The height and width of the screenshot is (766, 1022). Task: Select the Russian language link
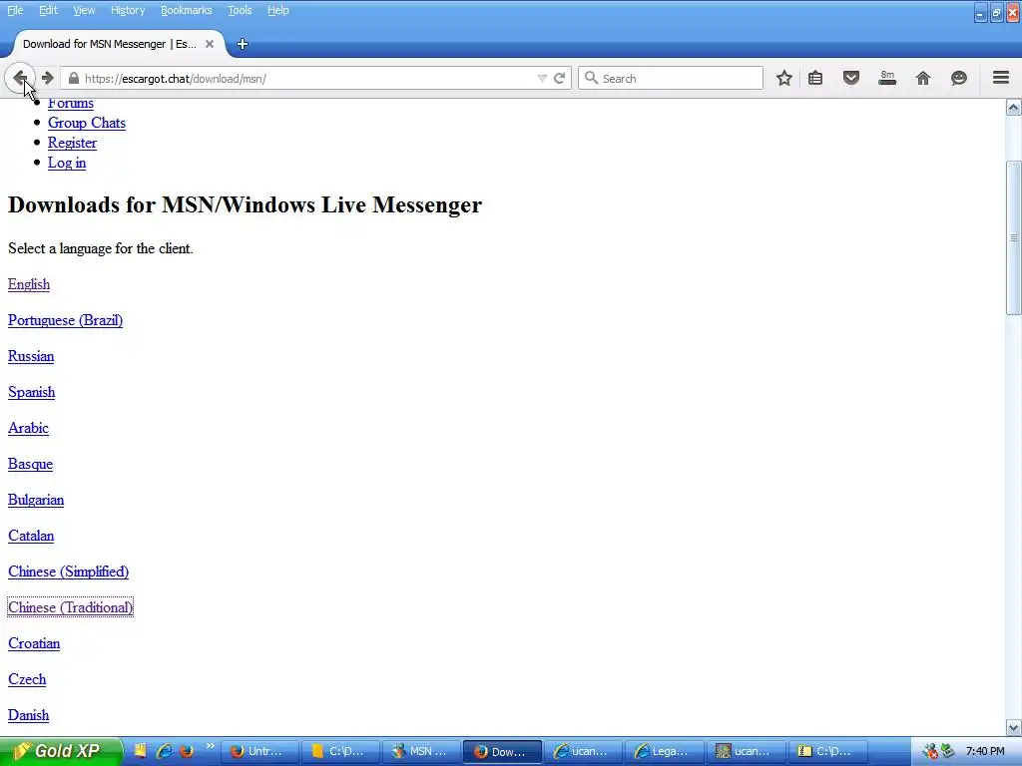point(31,356)
